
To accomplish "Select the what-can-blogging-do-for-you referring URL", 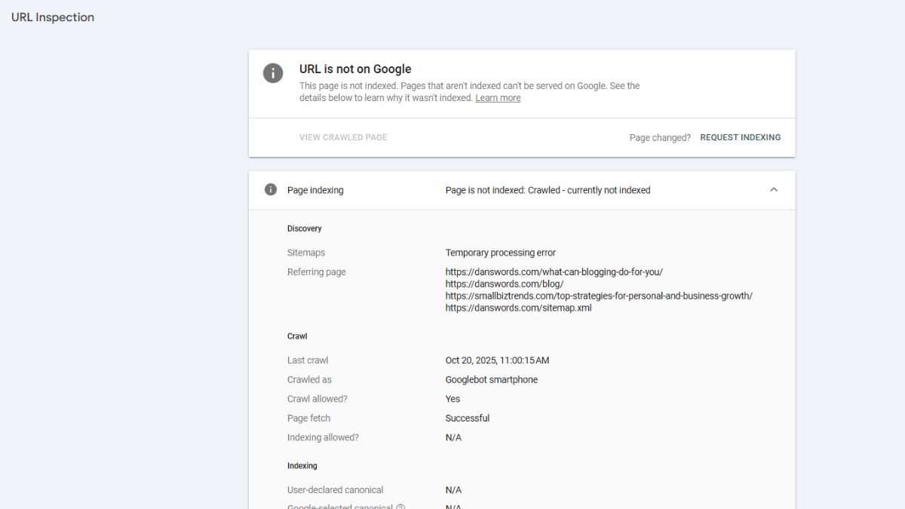I will 554,272.
